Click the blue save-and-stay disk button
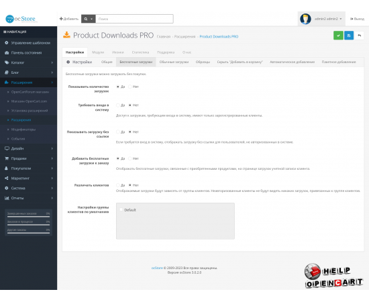The image size is (369, 302). point(349,36)
